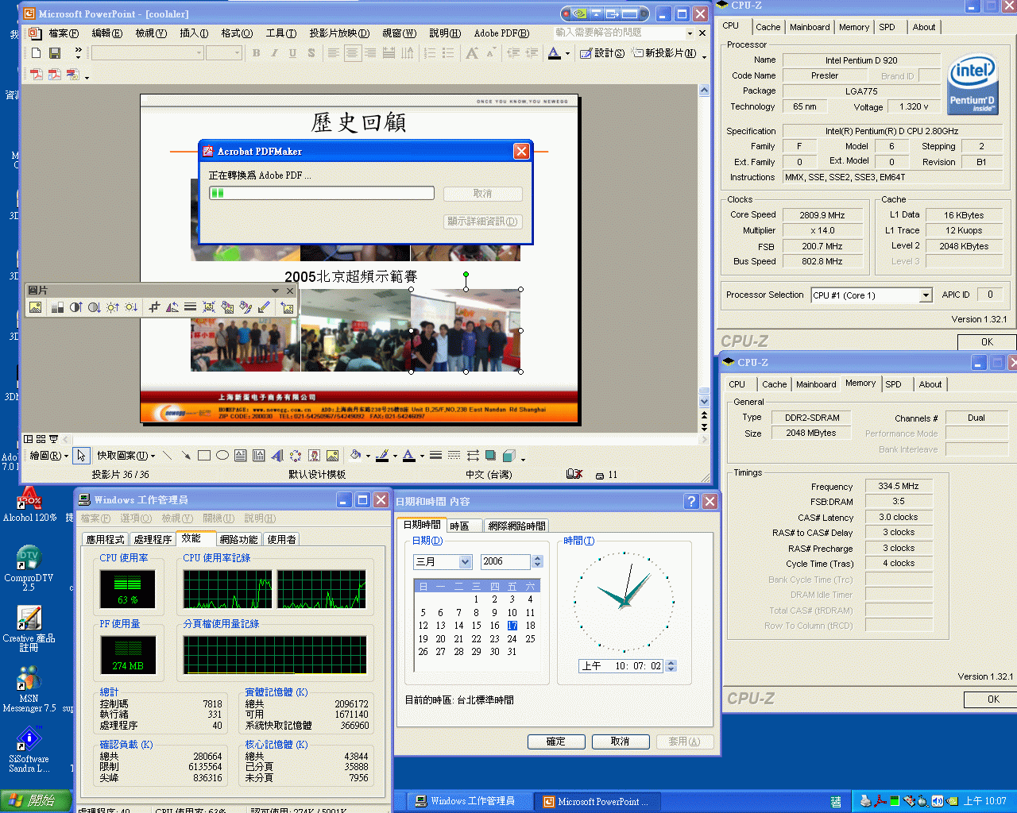Image resolution: width=1017 pixels, height=813 pixels.
Task: Click the Color mode icon on 圖片 toolbar
Action: click(57, 307)
